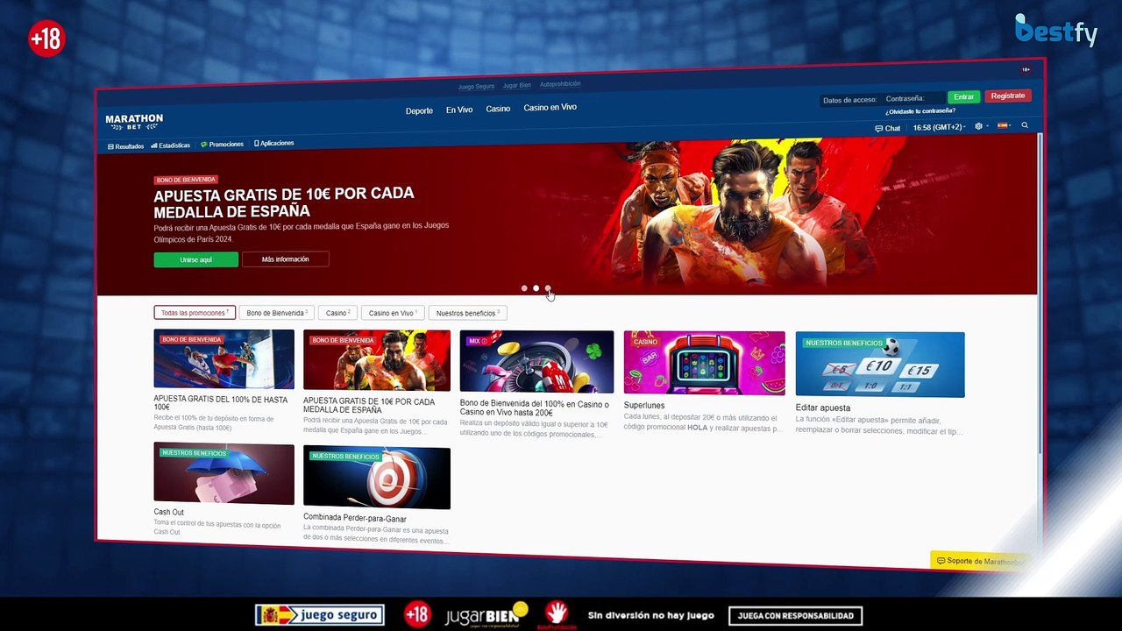Select the Nuestros beneficios filter tab
The width and height of the screenshot is (1122, 631).
(467, 313)
